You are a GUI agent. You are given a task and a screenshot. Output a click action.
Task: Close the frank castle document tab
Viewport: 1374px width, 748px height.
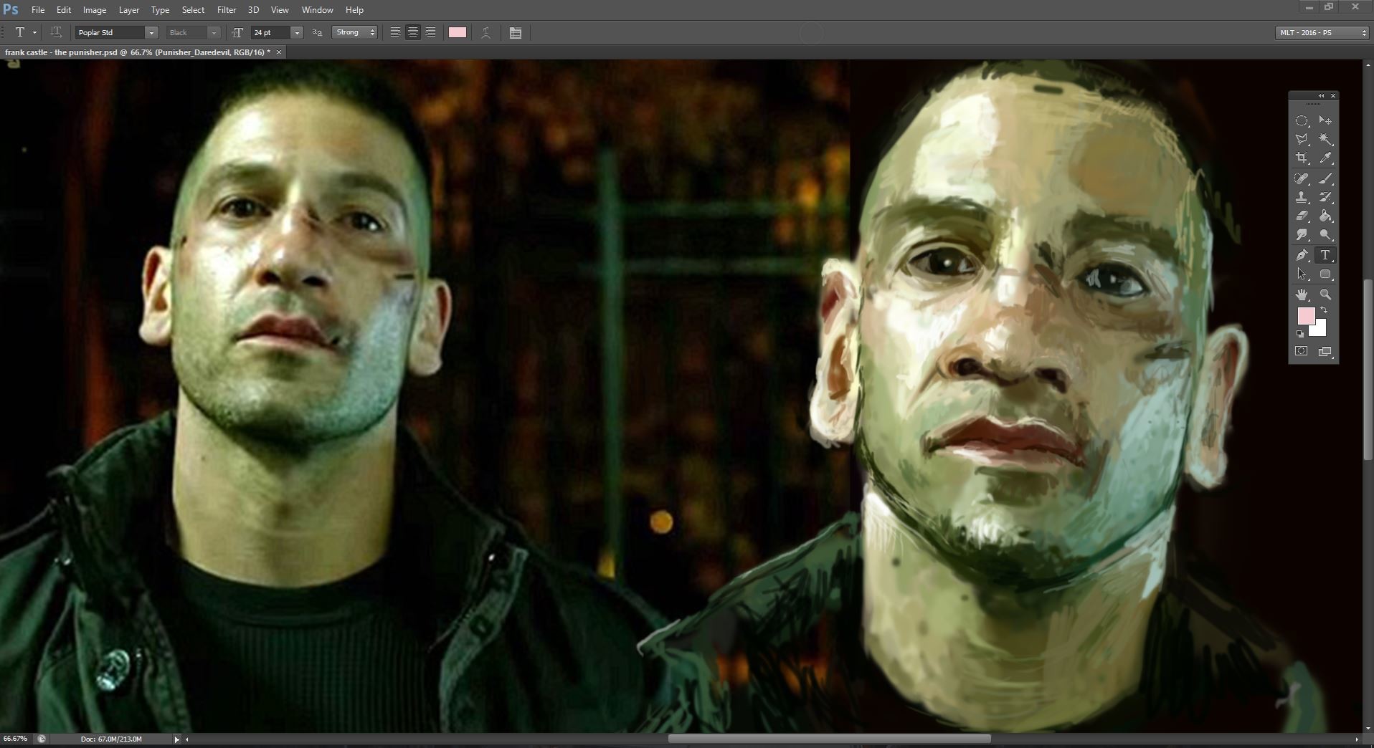coord(279,52)
